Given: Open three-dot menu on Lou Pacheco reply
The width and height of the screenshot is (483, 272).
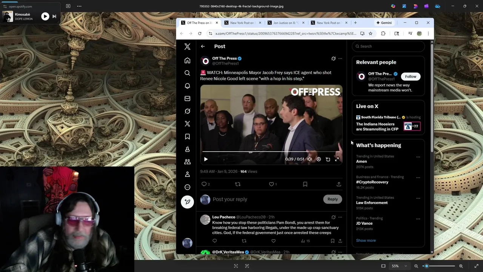Looking at the screenshot, I should (x=340, y=217).
